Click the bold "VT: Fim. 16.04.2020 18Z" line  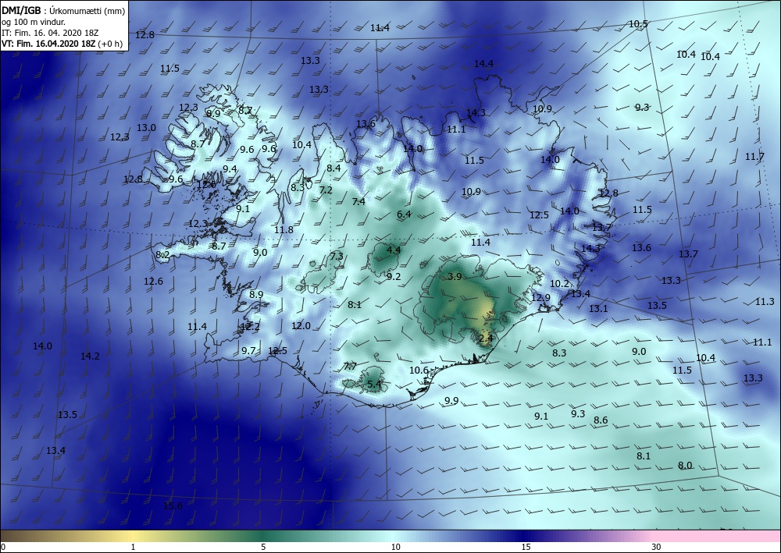48,44
